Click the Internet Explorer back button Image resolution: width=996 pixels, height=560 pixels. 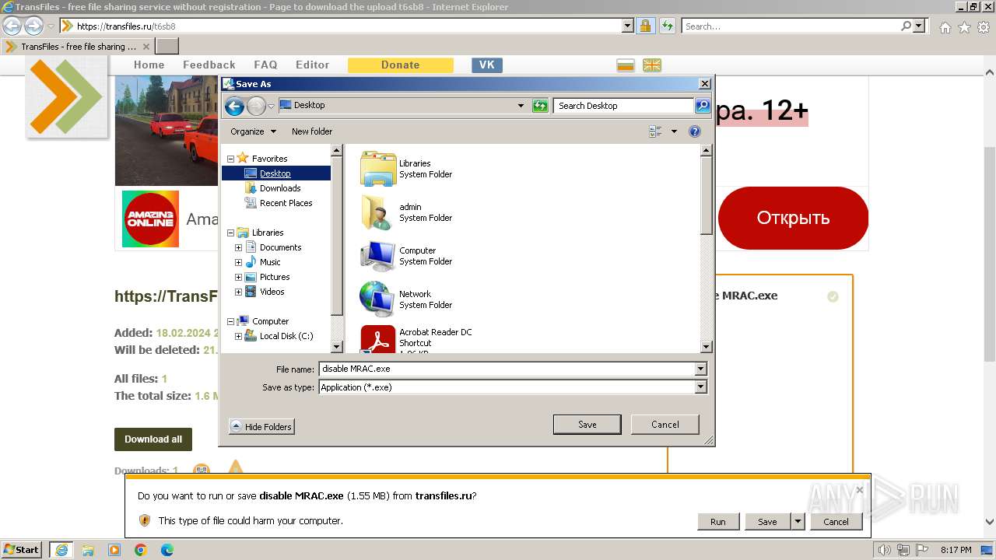pyautogui.click(x=12, y=26)
